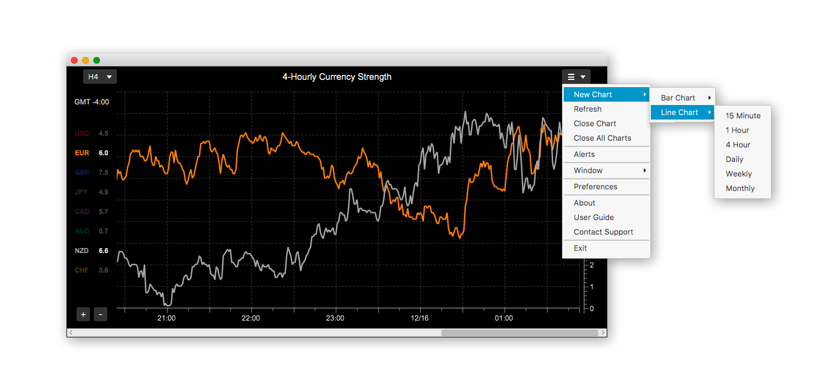The width and height of the screenshot is (838, 391).
Task: Expand the Bar Chart submenu
Action: pos(678,97)
